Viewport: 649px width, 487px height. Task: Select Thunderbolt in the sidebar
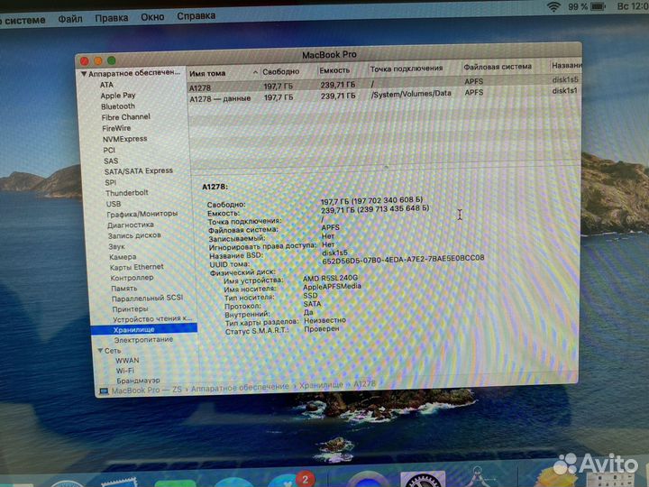(127, 193)
